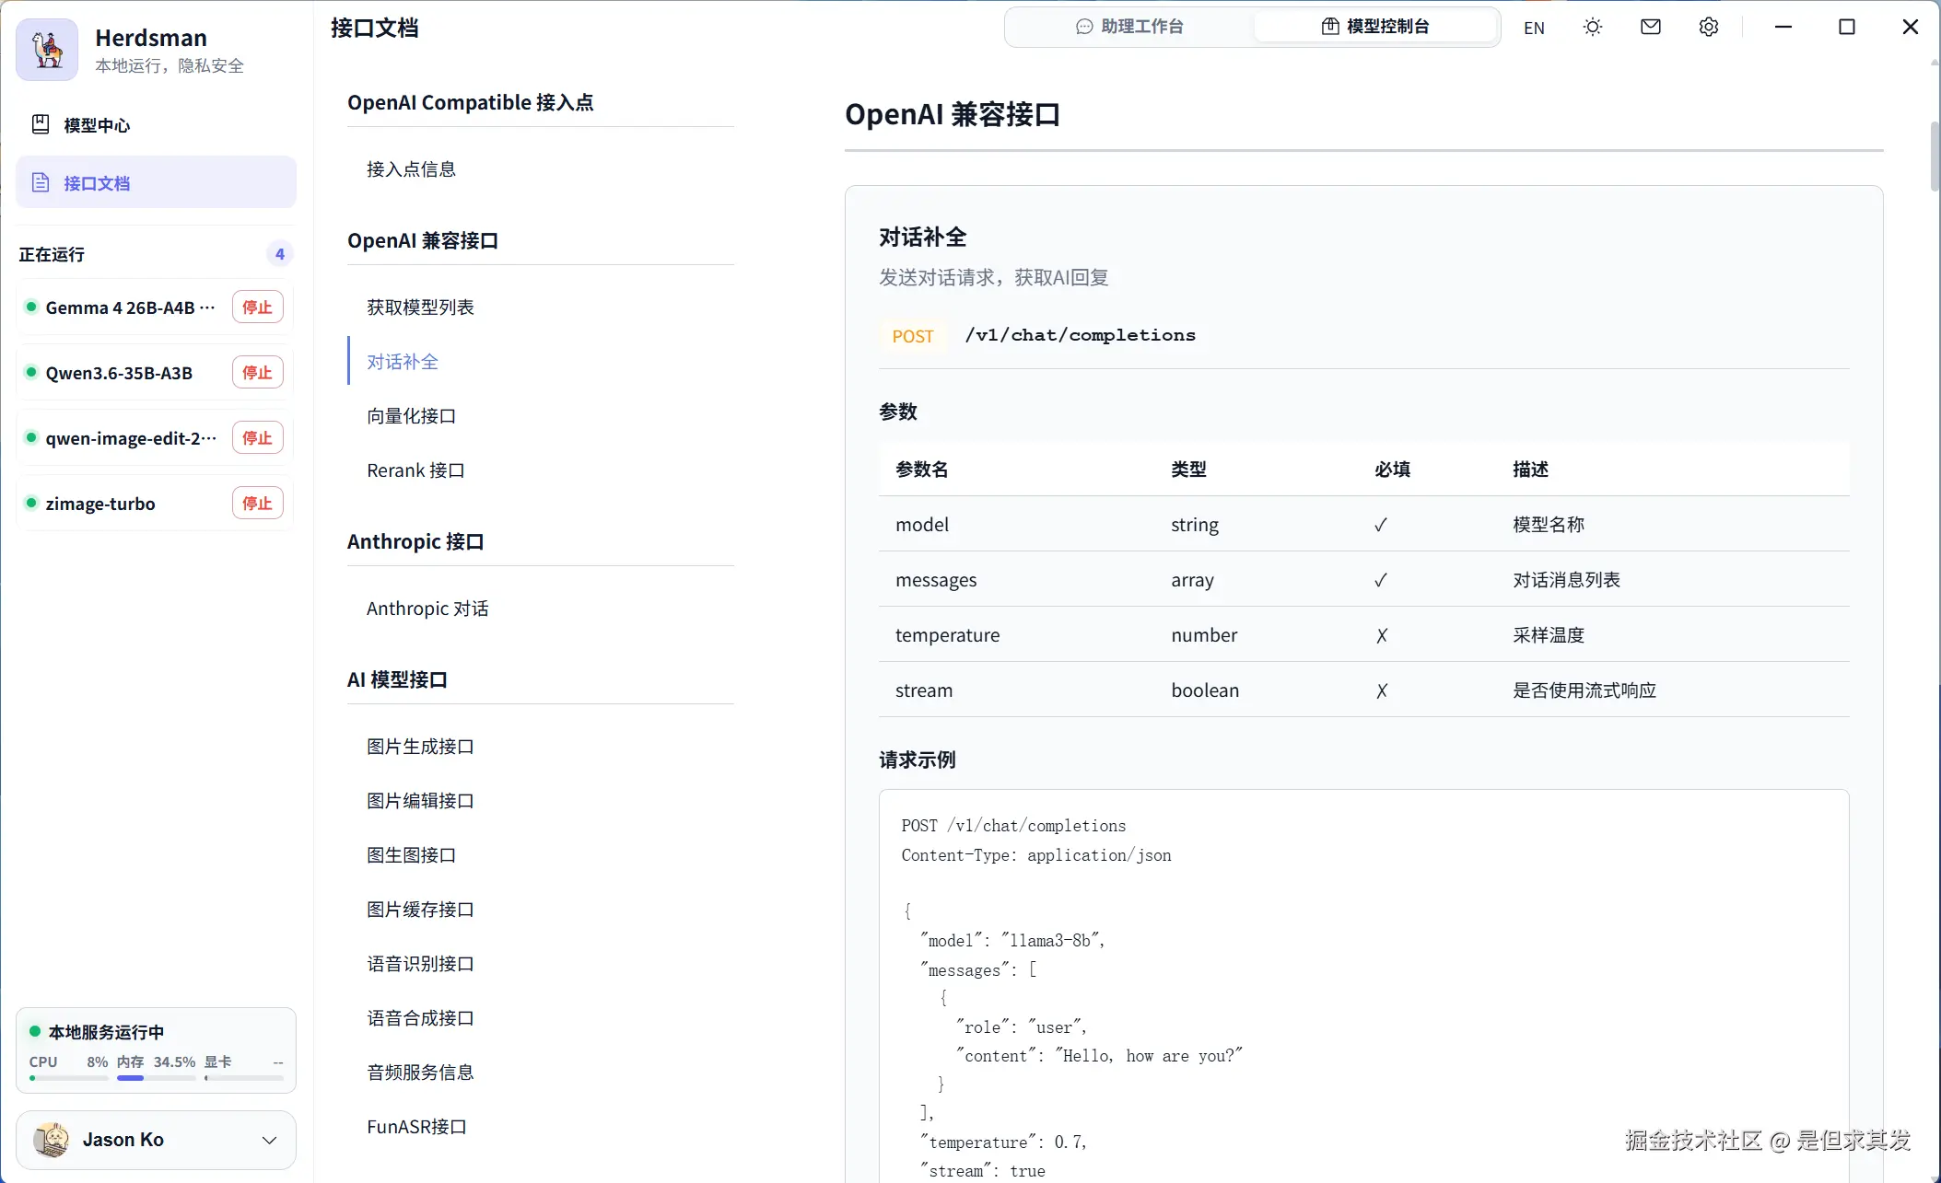Click the POST method badge
Viewport: 1941px width, 1183px height.
tap(913, 336)
